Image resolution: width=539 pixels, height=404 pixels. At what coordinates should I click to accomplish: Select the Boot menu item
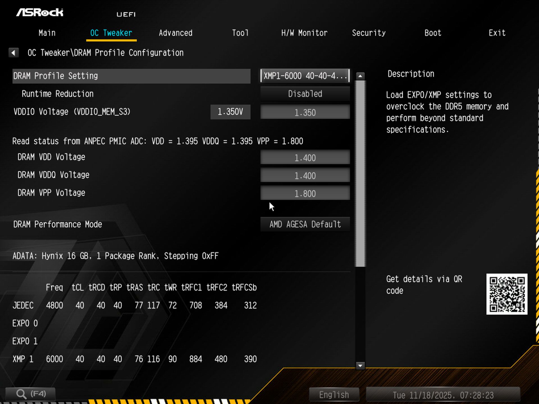click(x=432, y=33)
